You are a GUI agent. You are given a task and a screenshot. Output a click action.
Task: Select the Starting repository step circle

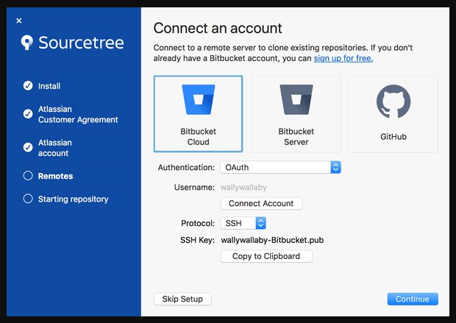[28, 199]
